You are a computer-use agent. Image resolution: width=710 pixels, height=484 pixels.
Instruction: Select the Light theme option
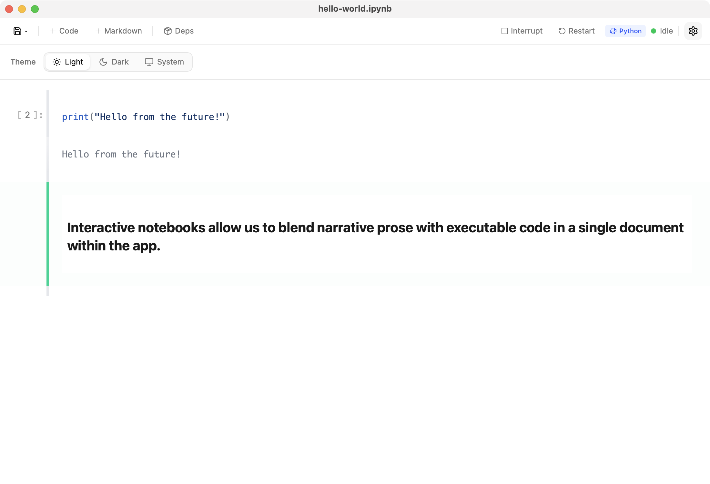(68, 62)
